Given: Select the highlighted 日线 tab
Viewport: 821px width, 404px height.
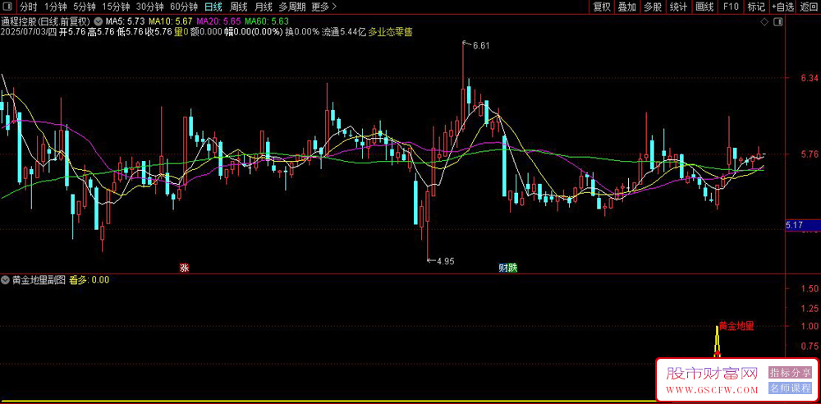Looking at the screenshot, I should (213, 7).
